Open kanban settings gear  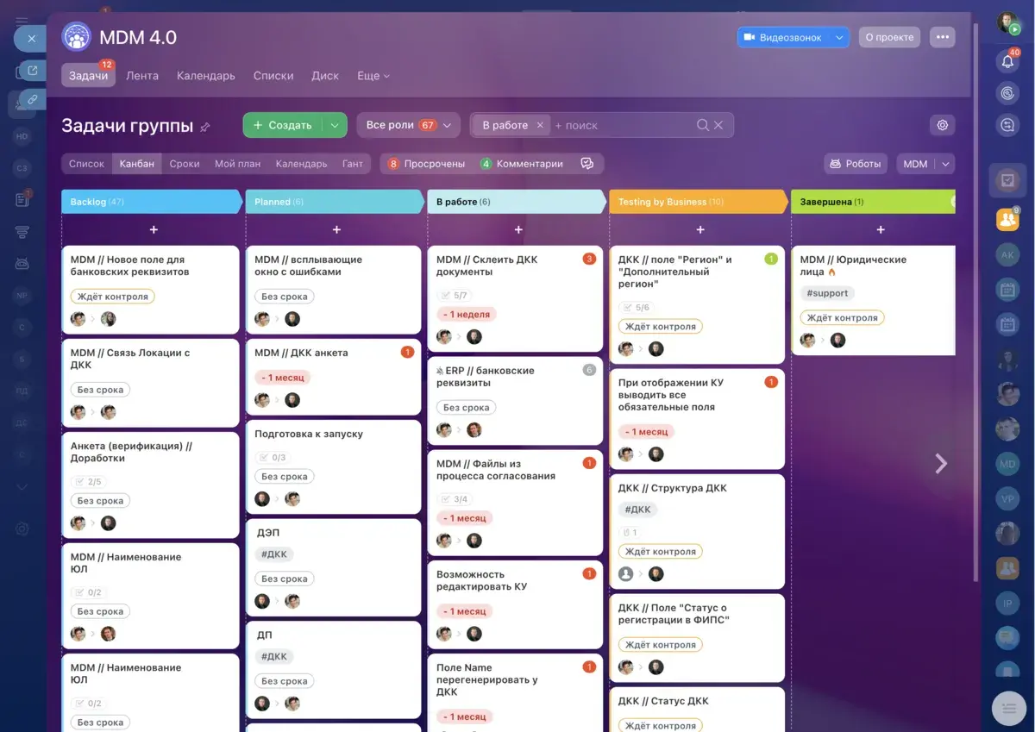[943, 125]
